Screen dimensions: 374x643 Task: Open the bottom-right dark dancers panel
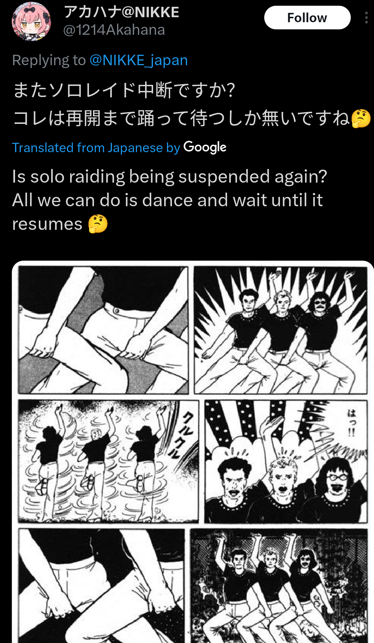click(279, 586)
